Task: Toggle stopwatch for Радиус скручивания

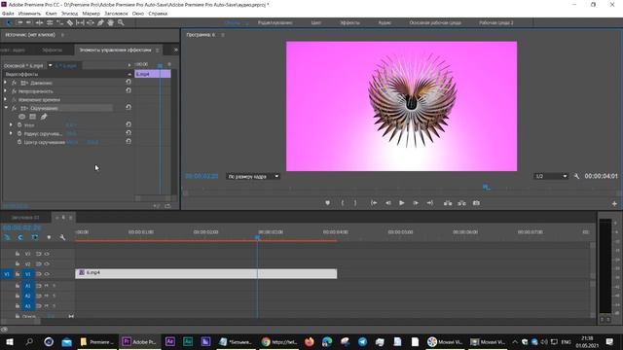Action: [x=19, y=133]
